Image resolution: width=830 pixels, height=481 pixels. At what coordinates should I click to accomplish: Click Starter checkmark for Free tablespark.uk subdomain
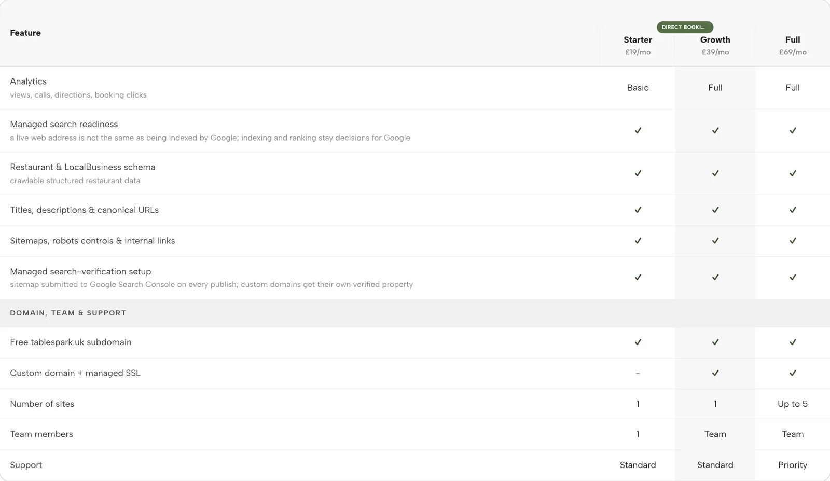click(638, 342)
